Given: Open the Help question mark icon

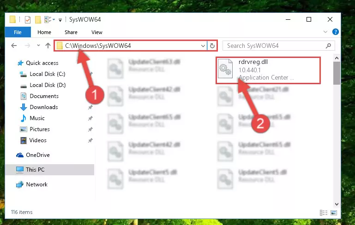Looking at the screenshot, I should [336, 32].
